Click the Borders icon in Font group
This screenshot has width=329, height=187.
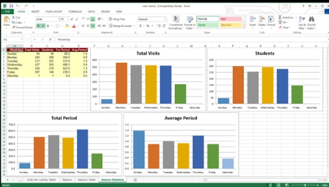[x=57, y=26]
